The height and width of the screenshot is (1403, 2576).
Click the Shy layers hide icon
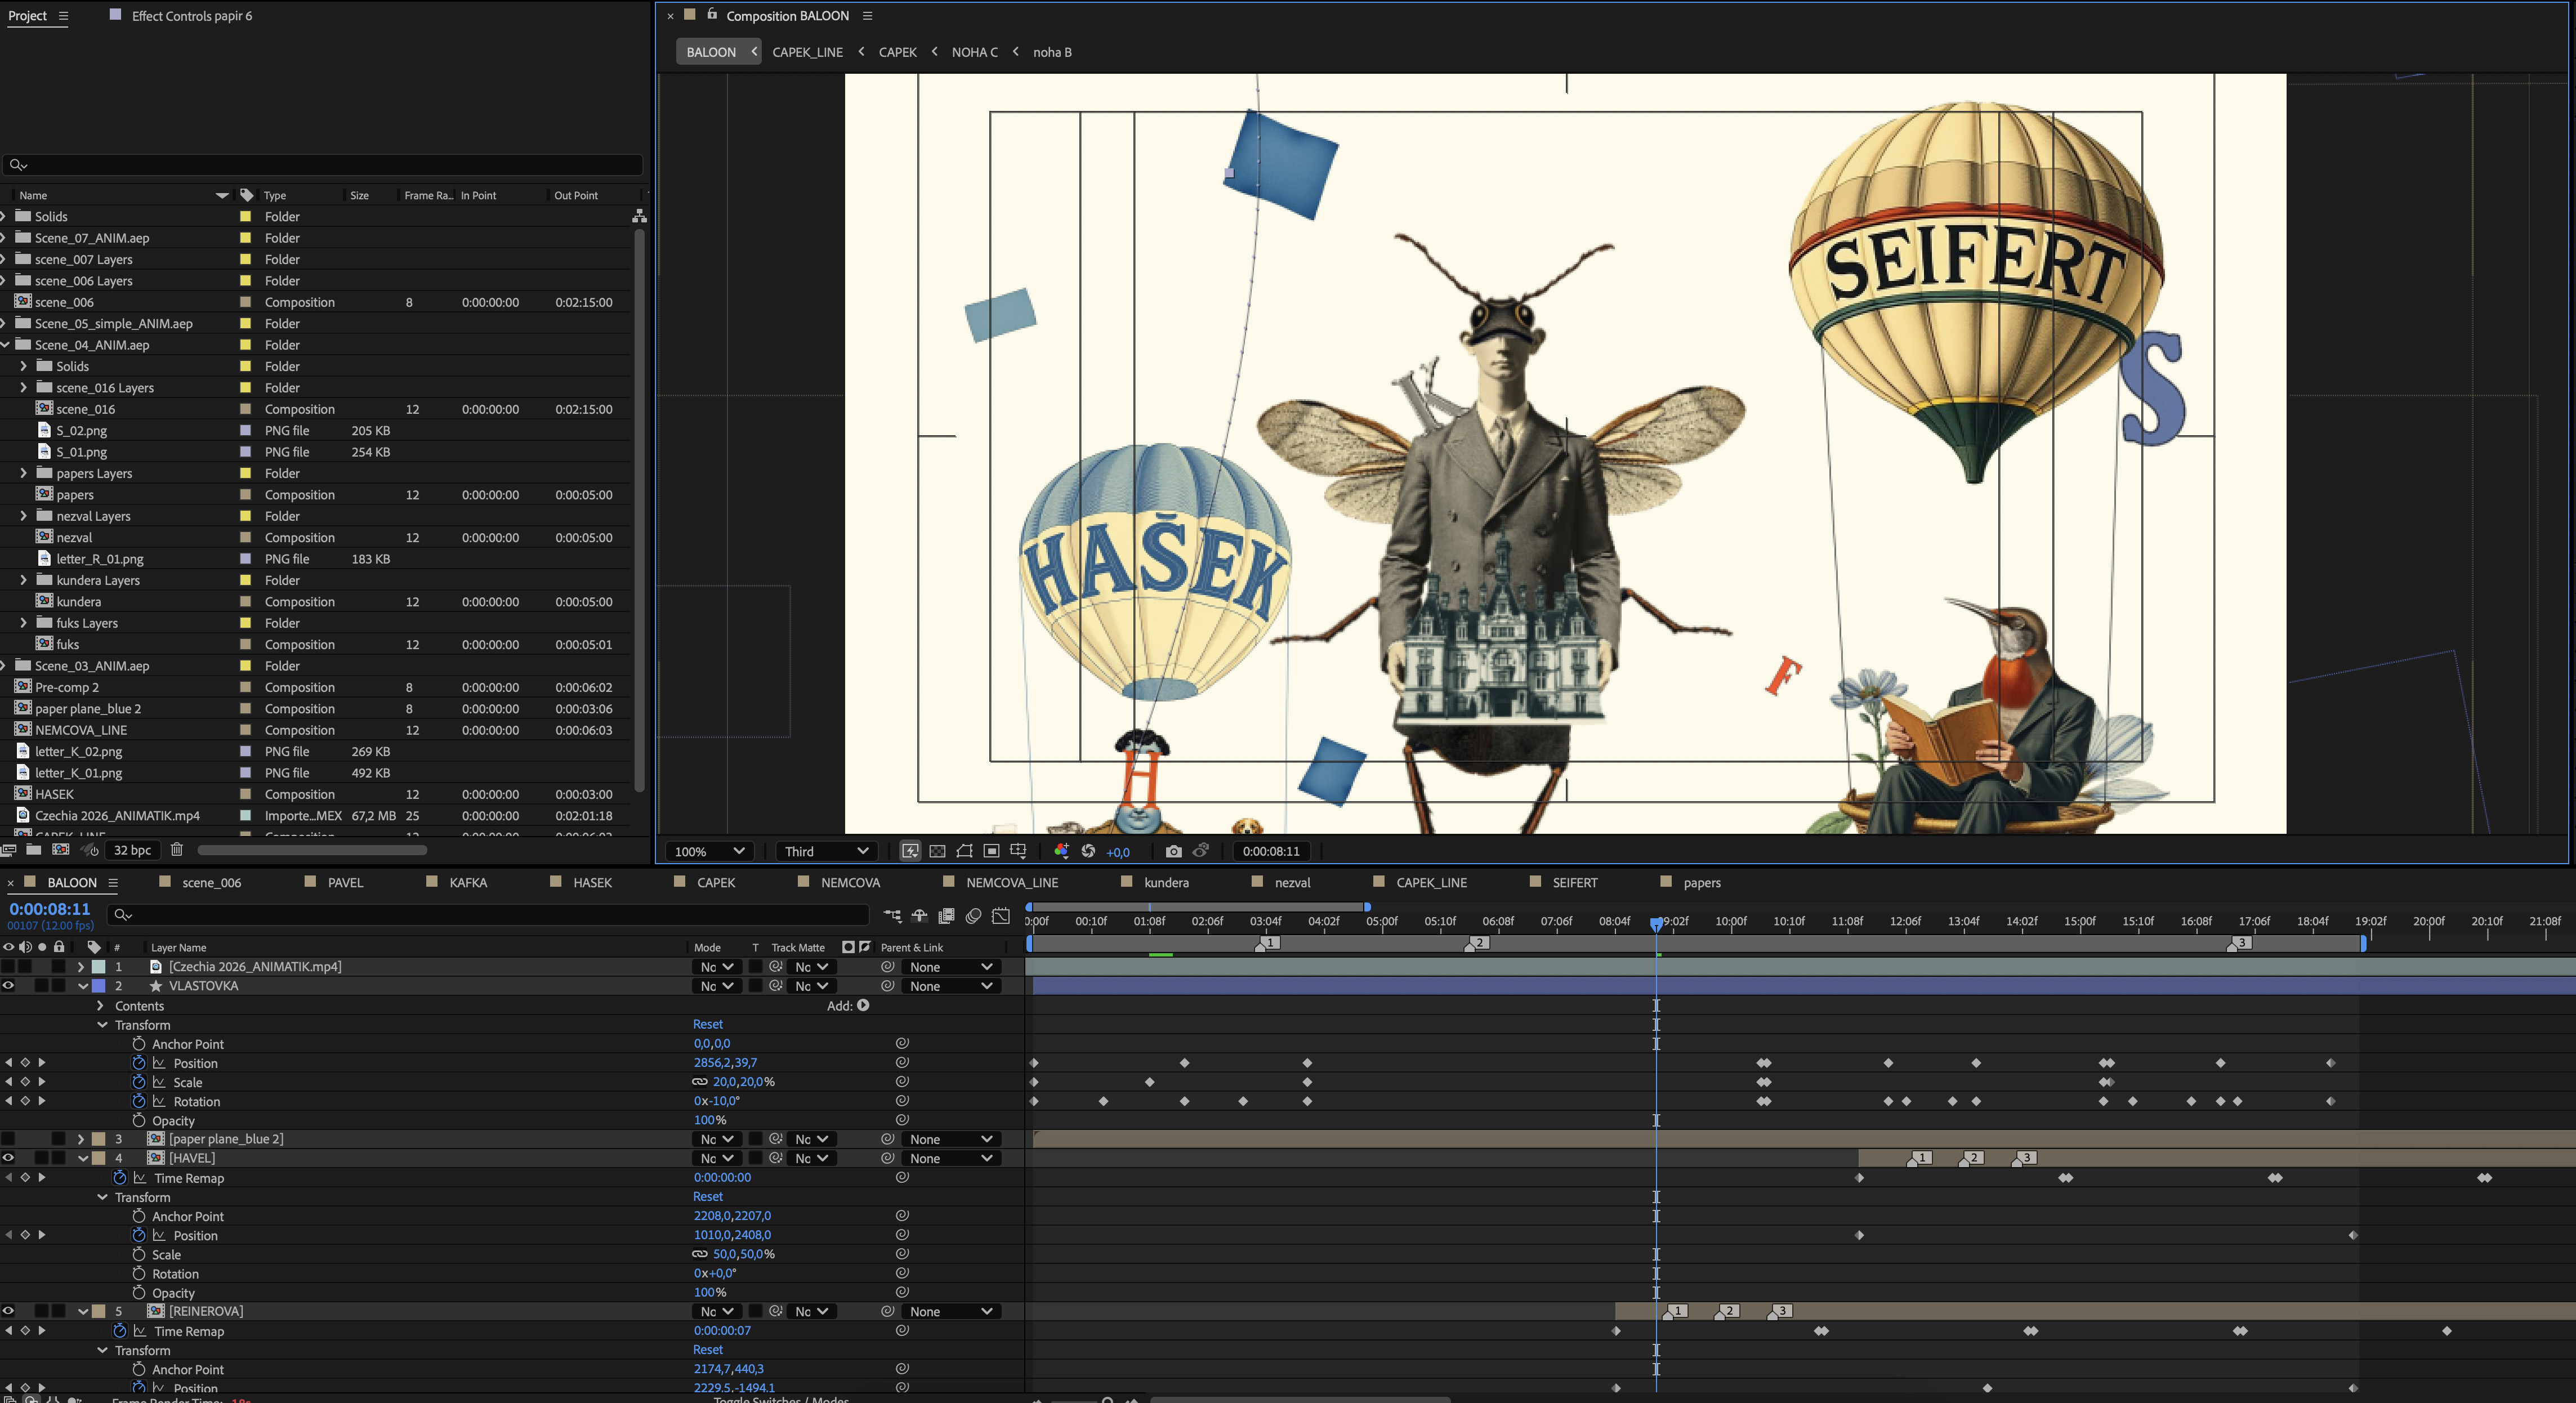[x=919, y=915]
